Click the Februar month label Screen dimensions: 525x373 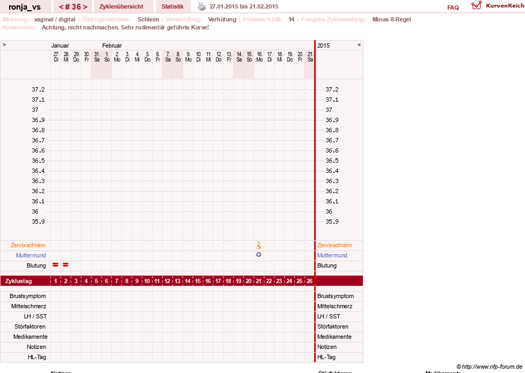112,45
